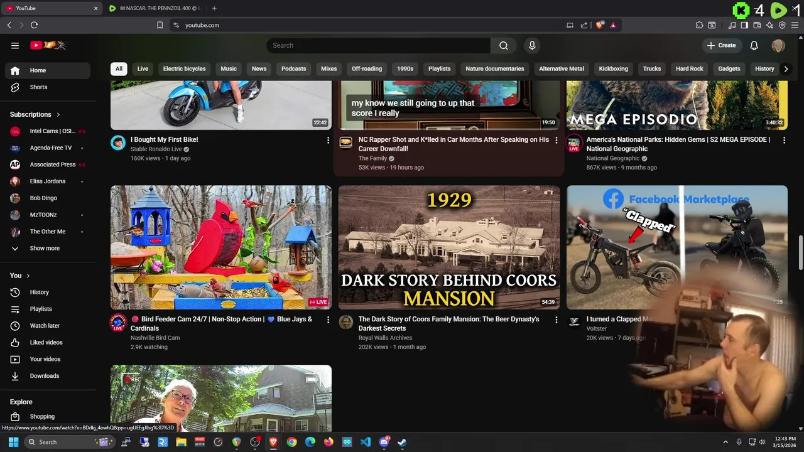
Task: Switch to the NASCAR Pennzoil 400 tab
Action: tap(155, 8)
